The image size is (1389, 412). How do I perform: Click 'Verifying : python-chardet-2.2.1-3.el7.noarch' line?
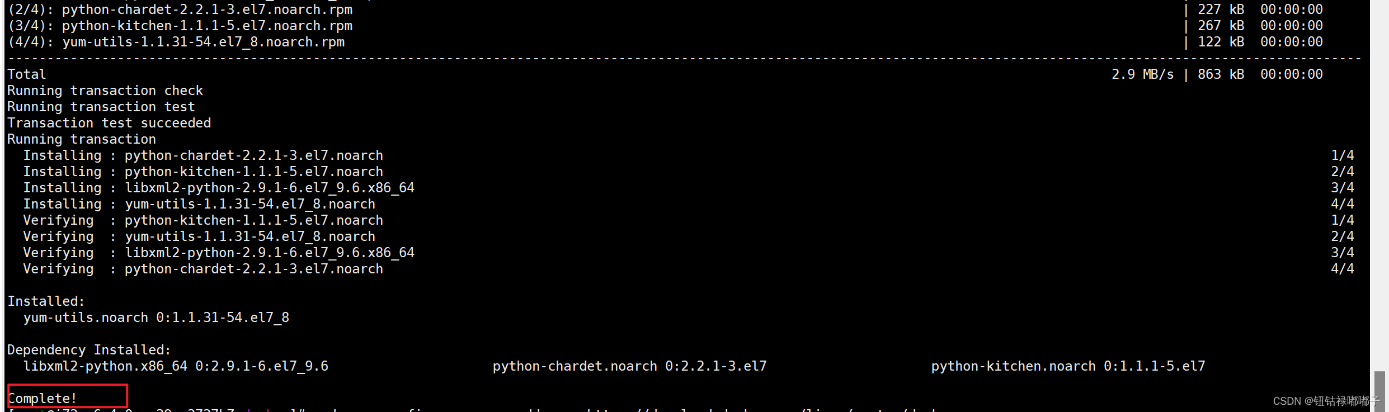click(x=203, y=269)
